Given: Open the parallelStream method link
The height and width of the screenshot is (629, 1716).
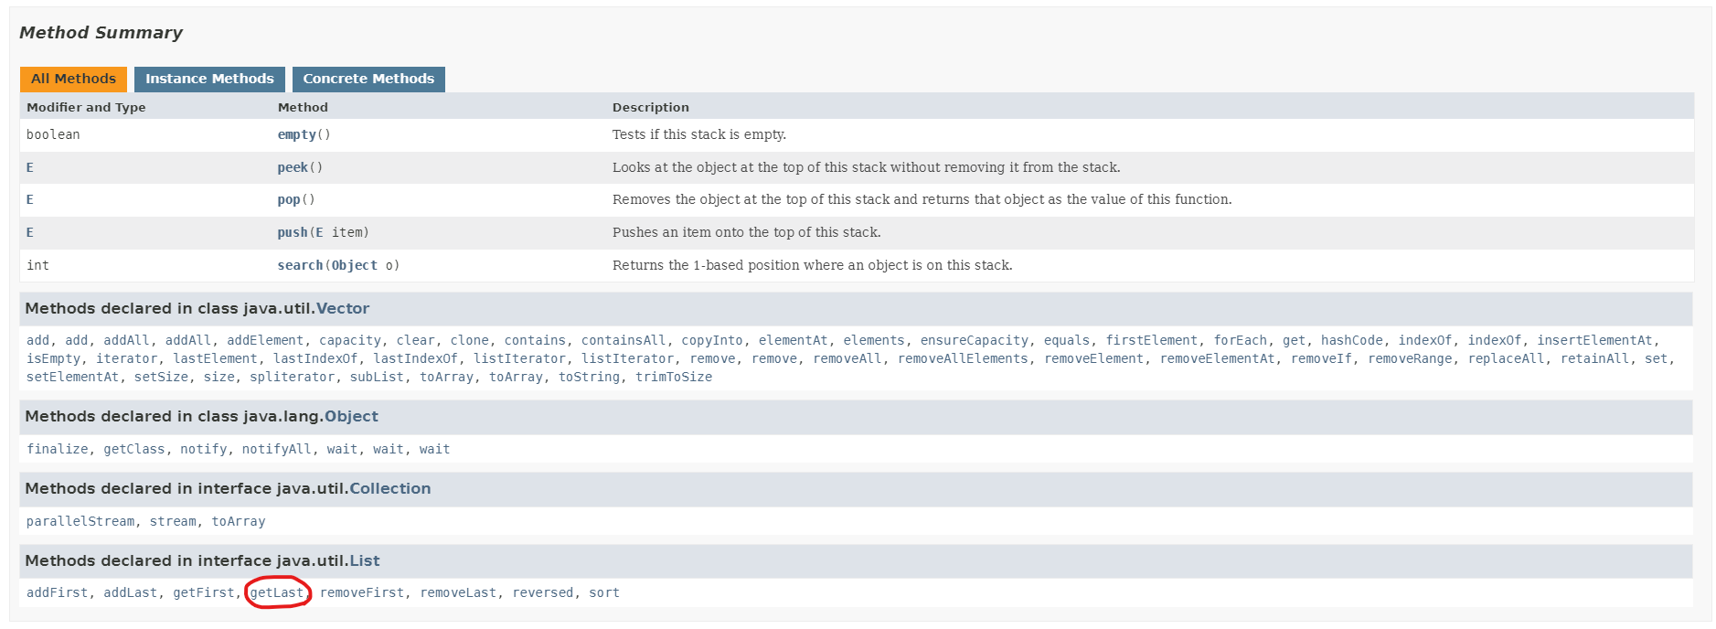Looking at the screenshot, I should point(80,521).
